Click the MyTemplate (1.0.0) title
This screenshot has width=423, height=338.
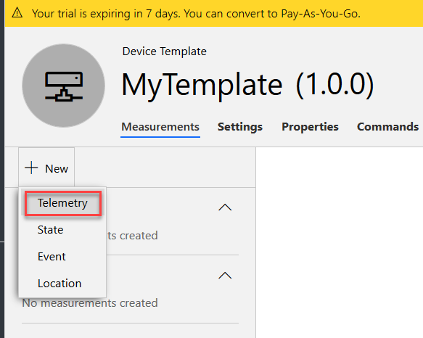tap(247, 85)
